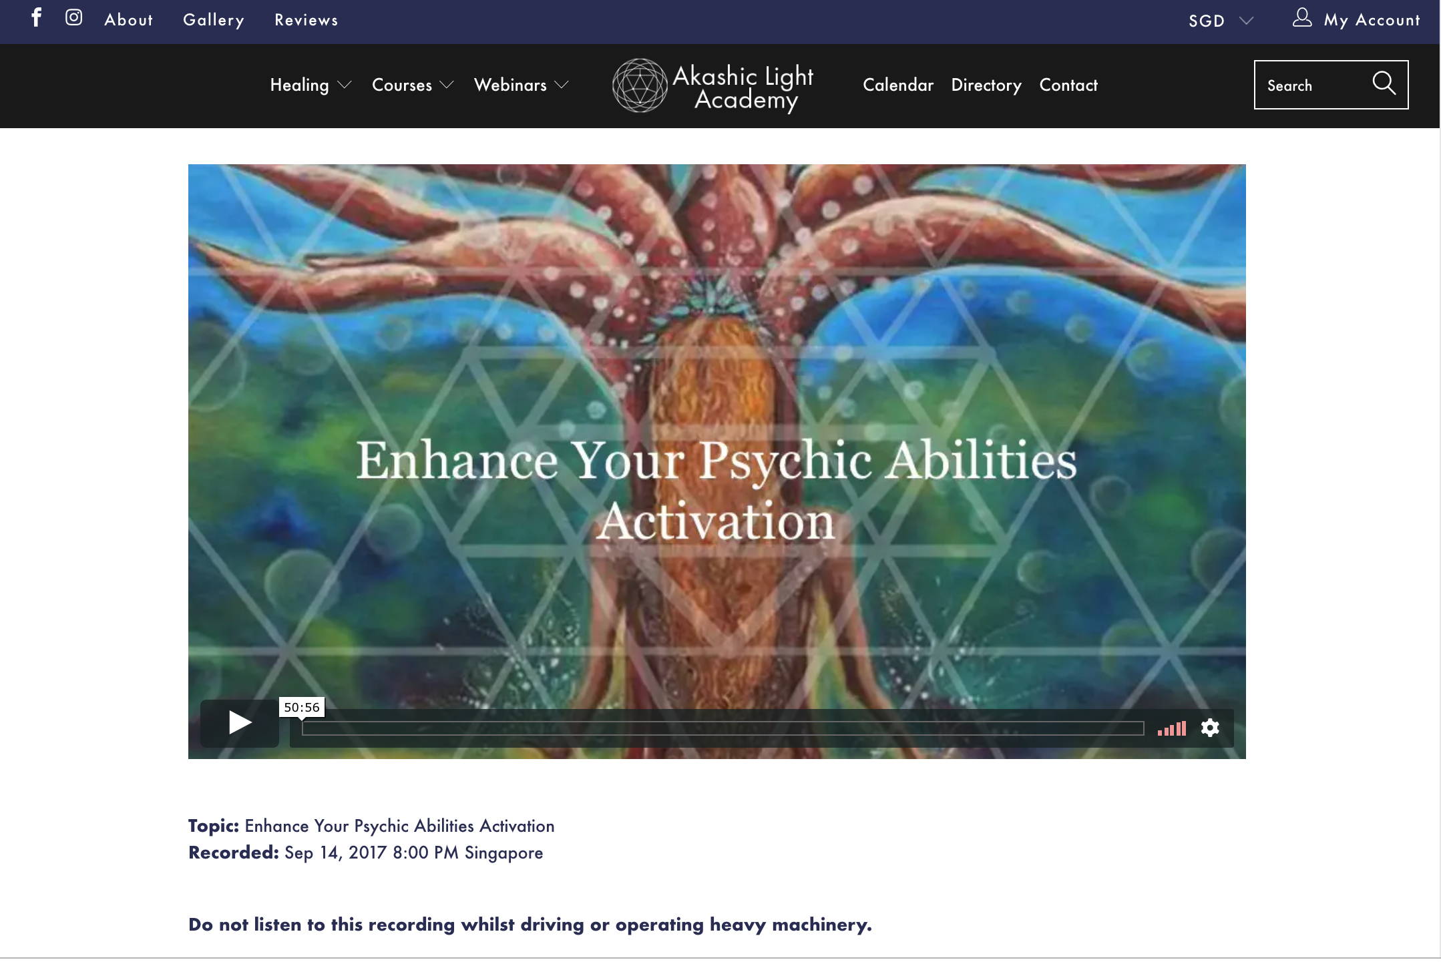Click the Recorded date text
Screen dimensions: 1441x964
pyautogui.click(x=366, y=853)
